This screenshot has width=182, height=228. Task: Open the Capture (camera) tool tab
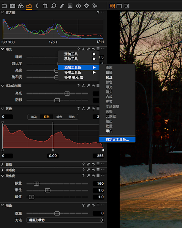(x=13, y=6)
